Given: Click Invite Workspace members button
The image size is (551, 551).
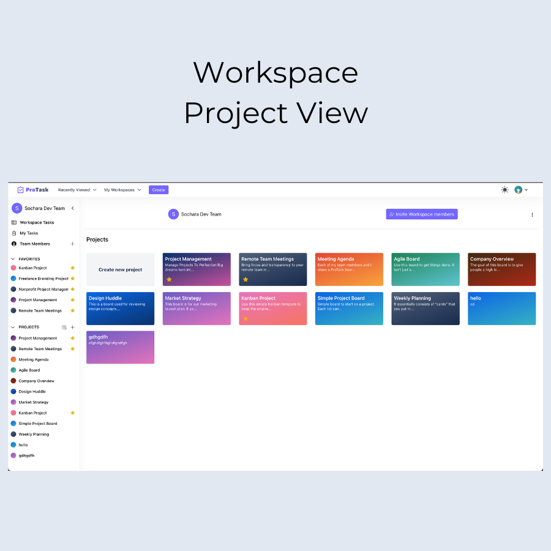Looking at the screenshot, I should pos(422,214).
